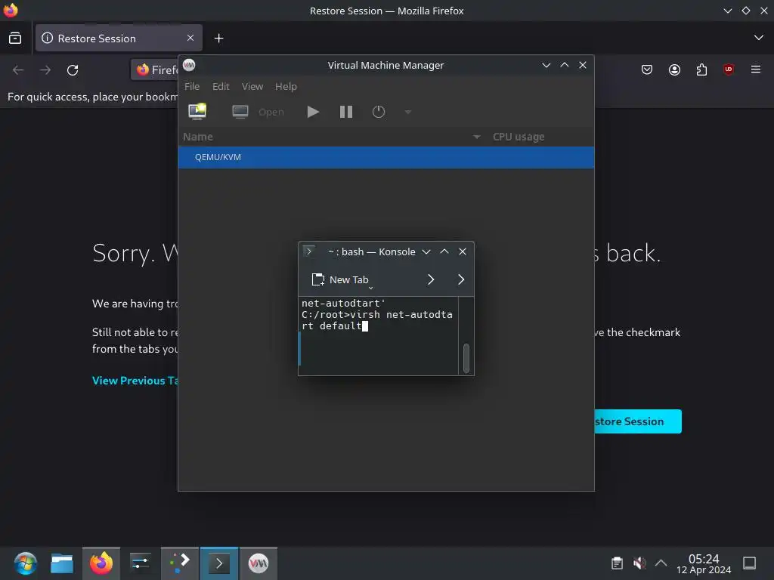The width and height of the screenshot is (774, 580).
Task: Minimize the Virtual Machine Manager window
Action: point(546,65)
